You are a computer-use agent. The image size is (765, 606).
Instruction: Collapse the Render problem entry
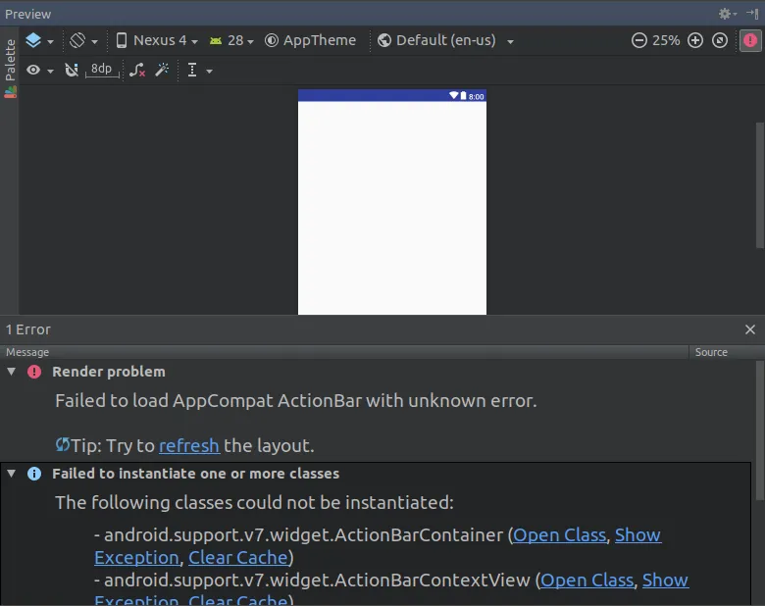[x=11, y=372]
